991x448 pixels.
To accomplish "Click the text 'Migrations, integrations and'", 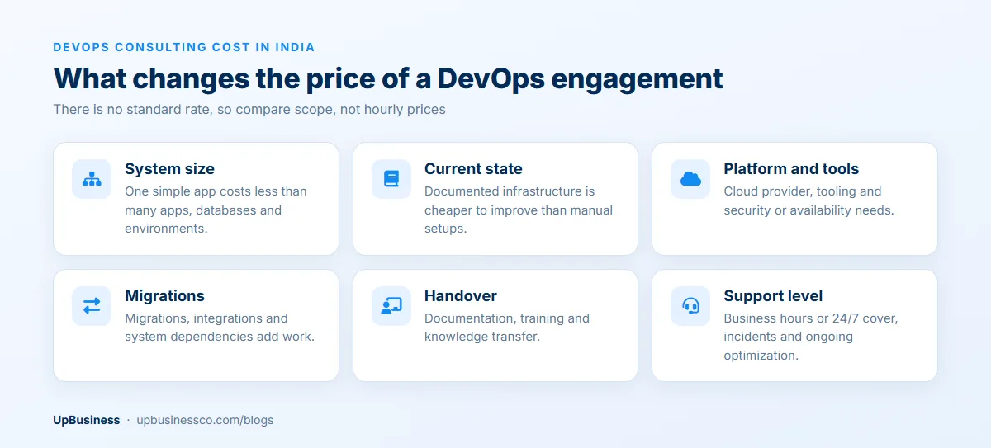I will click(206, 318).
